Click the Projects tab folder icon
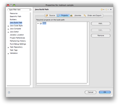 [x=58, y=16]
